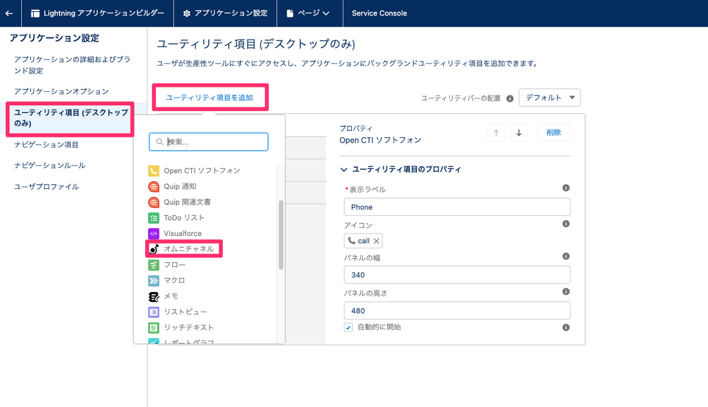Click the パネルの高さ field showing 480

pyautogui.click(x=457, y=310)
